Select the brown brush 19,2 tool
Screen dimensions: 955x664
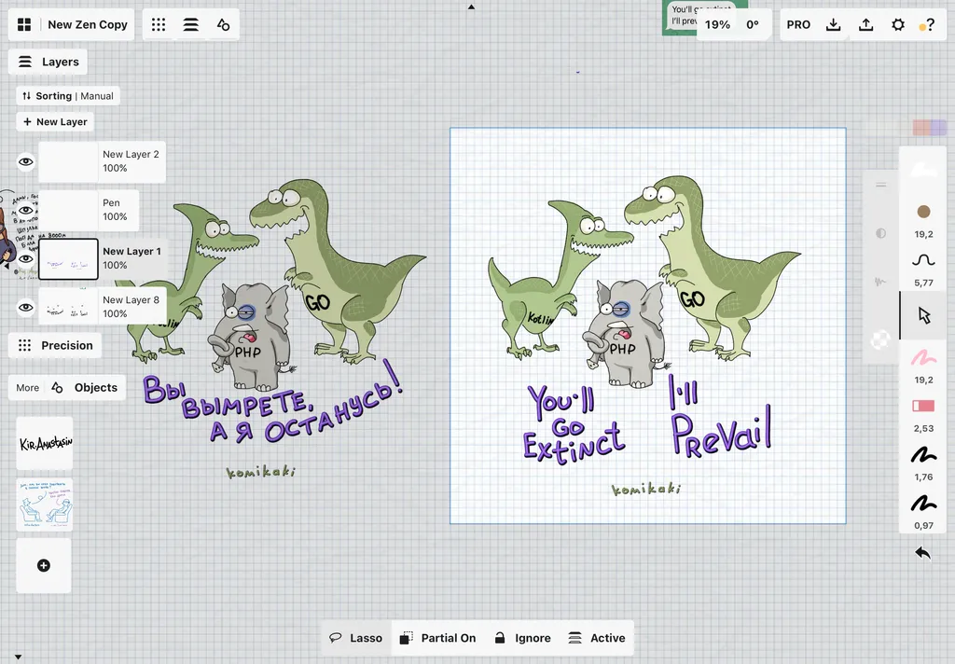click(923, 212)
